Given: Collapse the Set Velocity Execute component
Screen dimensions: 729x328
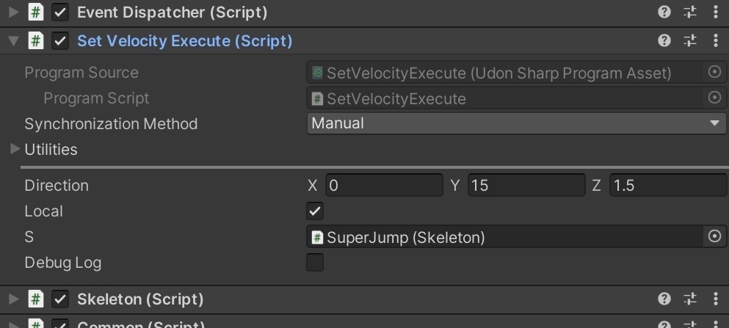Looking at the screenshot, I should click(x=14, y=41).
